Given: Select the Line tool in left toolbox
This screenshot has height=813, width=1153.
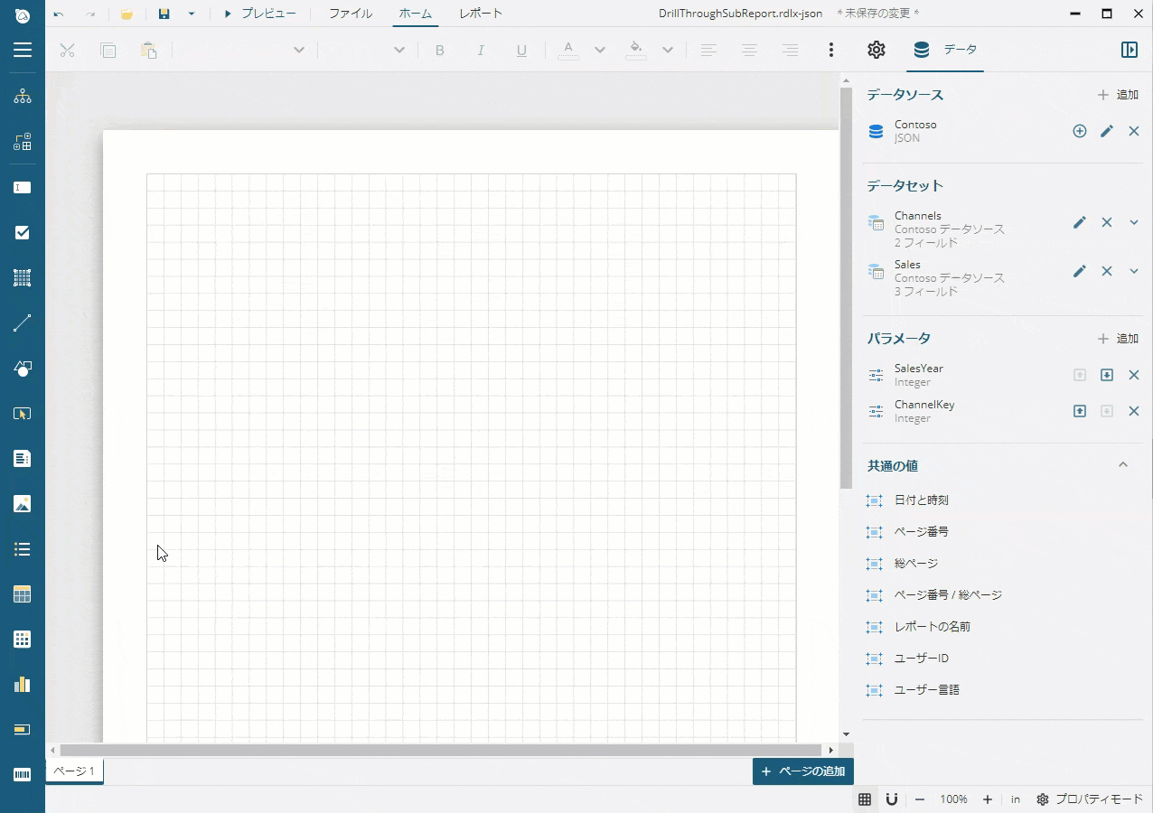Looking at the screenshot, I should tap(23, 323).
